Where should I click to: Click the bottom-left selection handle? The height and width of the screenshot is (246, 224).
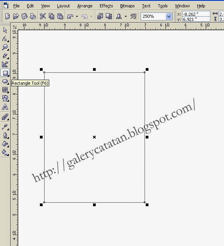coord(41,205)
